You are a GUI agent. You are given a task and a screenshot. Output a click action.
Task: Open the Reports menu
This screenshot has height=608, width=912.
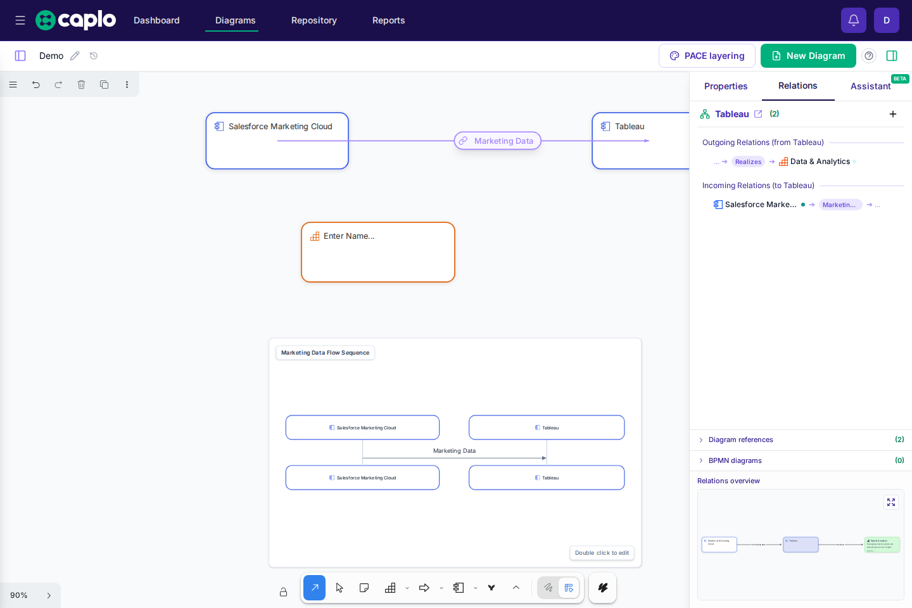[389, 20]
